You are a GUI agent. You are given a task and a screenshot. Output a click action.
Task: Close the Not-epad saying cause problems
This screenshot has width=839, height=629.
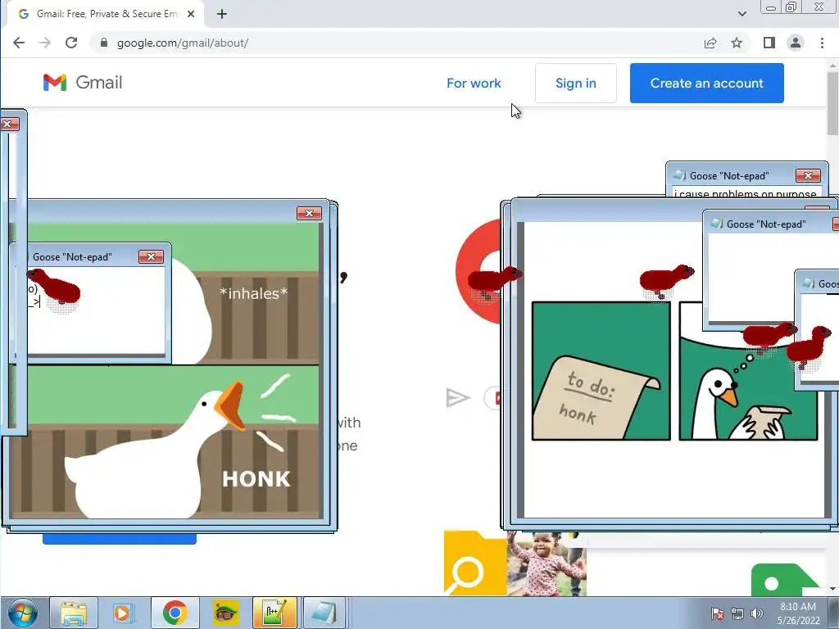coord(808,175)
